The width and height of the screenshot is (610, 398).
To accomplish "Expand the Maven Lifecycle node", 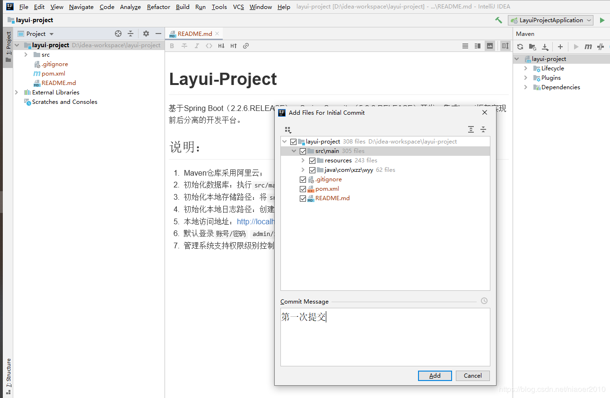I will click(526, 68).
